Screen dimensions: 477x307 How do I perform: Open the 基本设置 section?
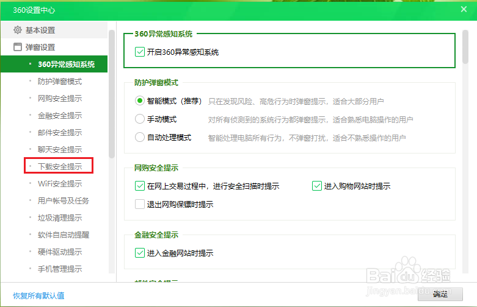[x=54, y=30]
